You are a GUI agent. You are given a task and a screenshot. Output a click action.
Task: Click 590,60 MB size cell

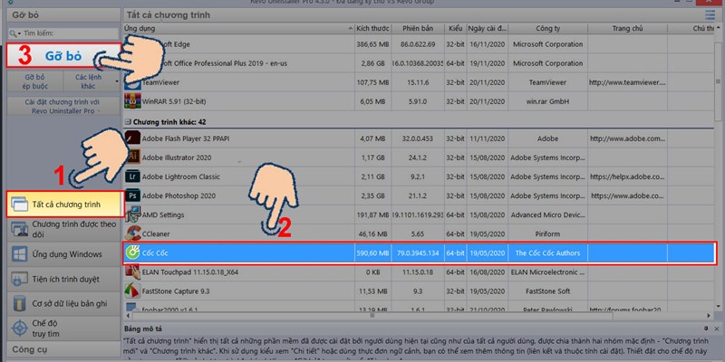[372, 253]
